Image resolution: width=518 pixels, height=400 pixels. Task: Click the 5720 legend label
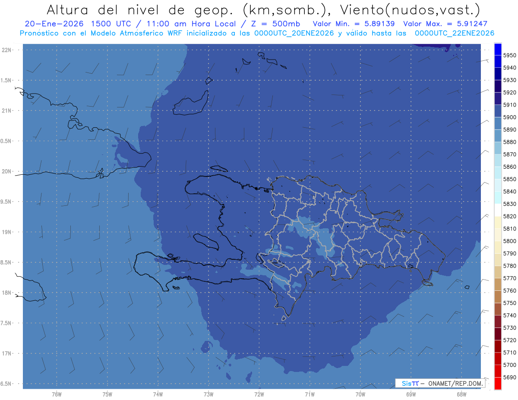click(x=509, y=340)
